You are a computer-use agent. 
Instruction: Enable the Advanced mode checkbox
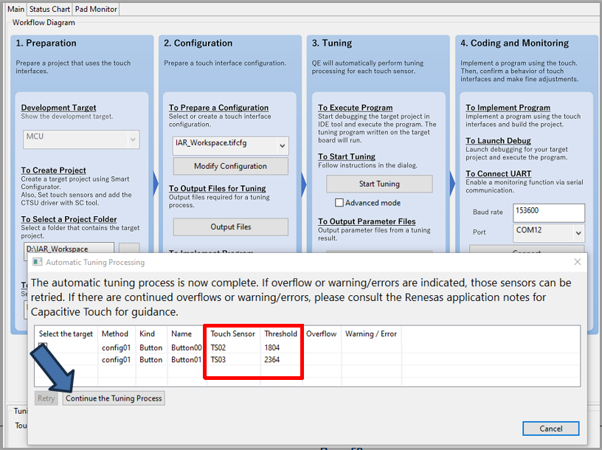(x=339, y=202)
